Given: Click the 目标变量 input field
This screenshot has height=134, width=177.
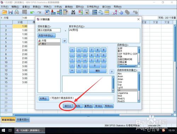Looking at the screenshot, I should coord(49,30).
